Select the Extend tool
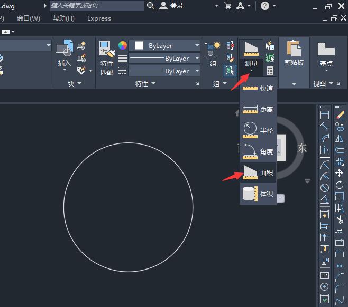This screenshot has height=307, width=348. coord(340,231)
